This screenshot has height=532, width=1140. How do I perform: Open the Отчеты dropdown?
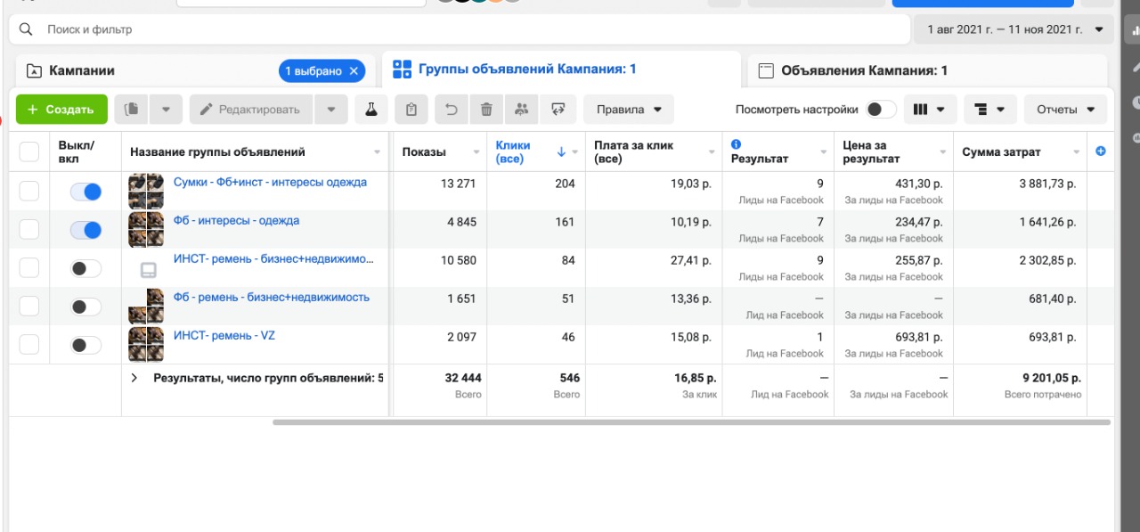(1065, 110)
